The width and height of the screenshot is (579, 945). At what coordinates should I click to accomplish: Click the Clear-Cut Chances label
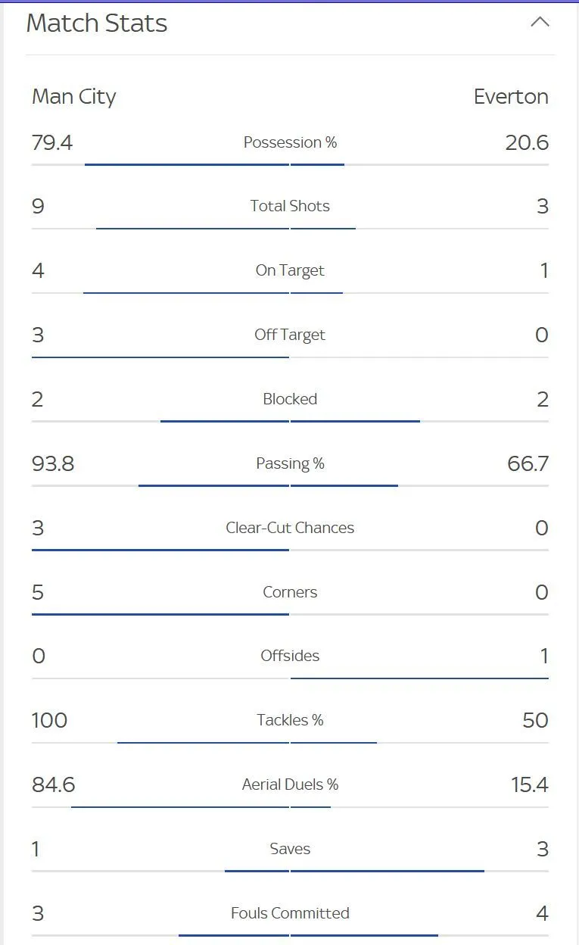point(290,528)
